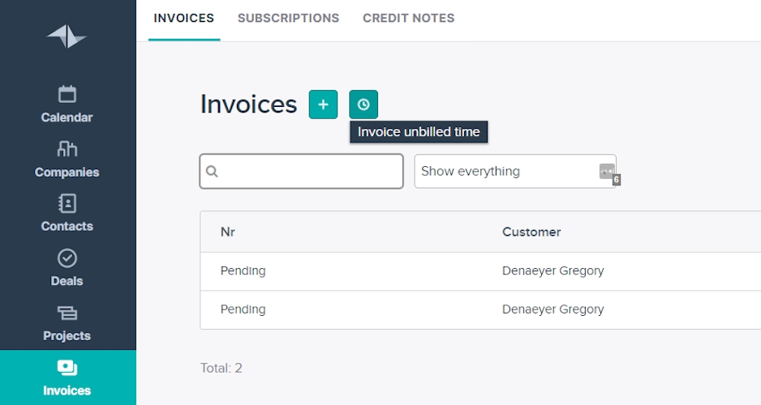Viewport: 761px width, 405px height.
Task: Click the plus button to add an invoice
Action: point(323,104)
